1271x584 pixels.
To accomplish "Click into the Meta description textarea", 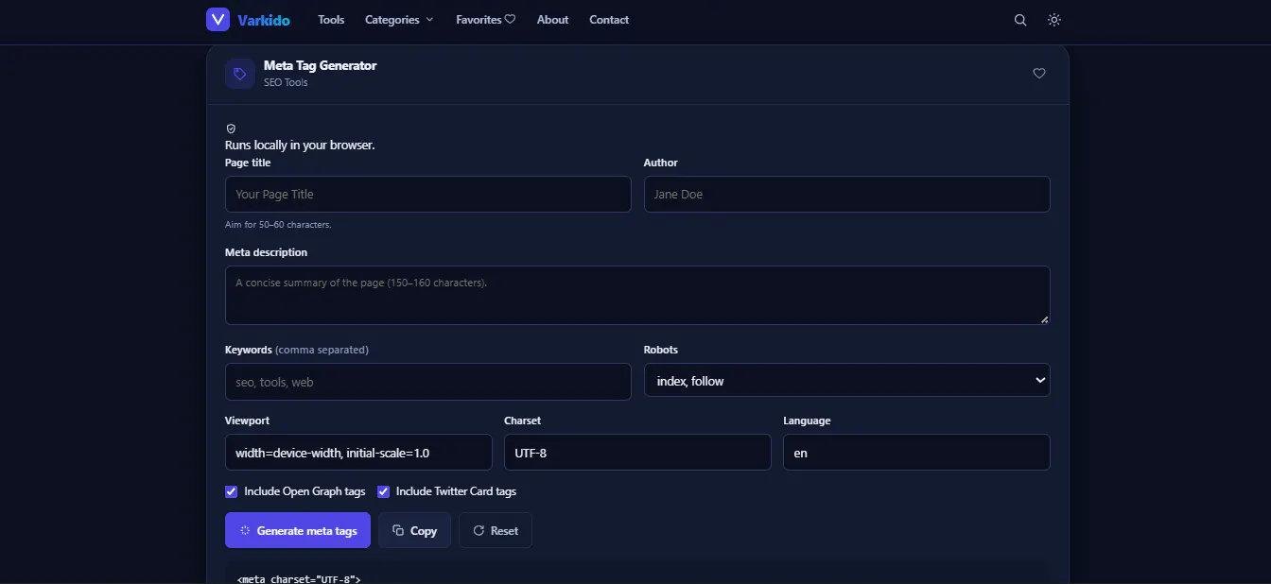I will [637, 295].
